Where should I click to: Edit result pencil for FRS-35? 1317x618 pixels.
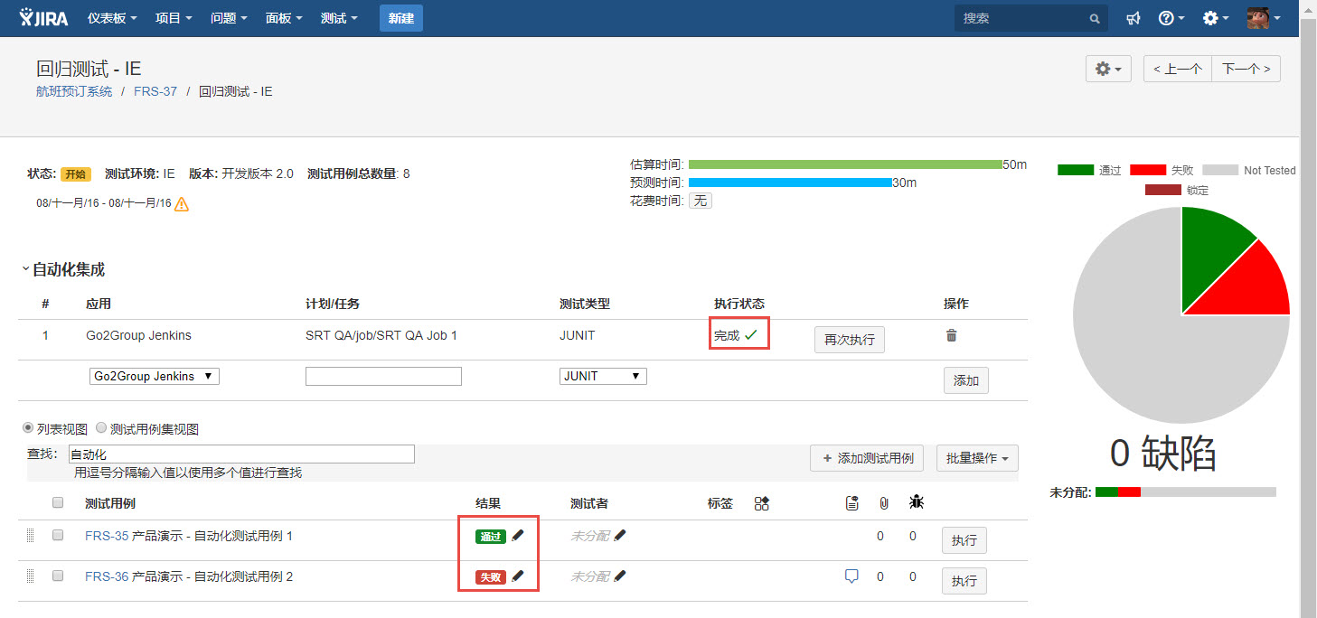click(518, 535)
